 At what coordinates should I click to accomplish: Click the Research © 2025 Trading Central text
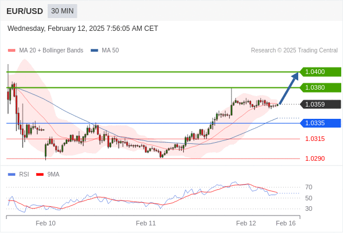[294, 51]
